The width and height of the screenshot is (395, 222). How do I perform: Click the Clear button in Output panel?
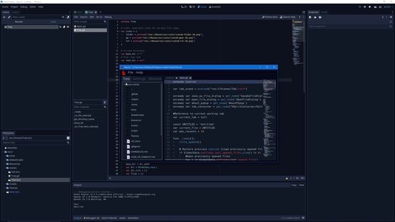click(302, 185)
